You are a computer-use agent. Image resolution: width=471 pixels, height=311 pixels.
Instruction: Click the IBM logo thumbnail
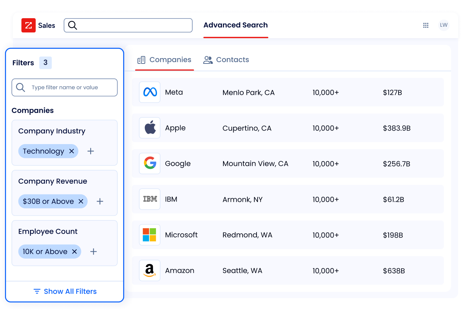(150, 199)
